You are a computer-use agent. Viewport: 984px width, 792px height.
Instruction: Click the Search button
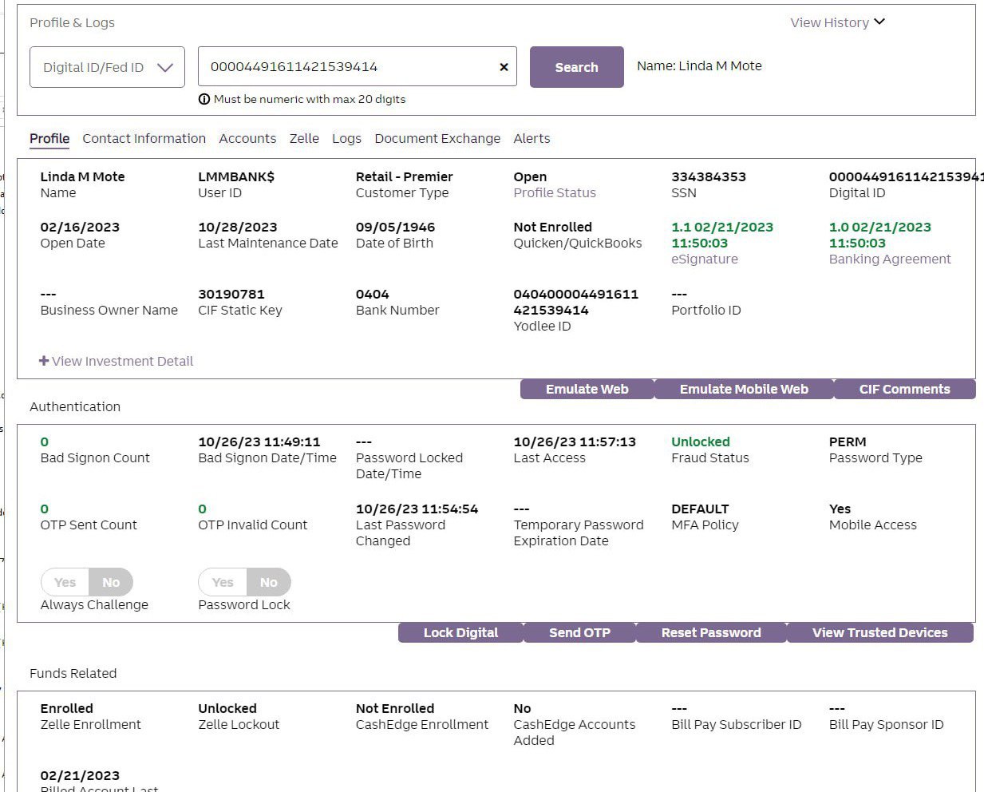click(x=577, y=67)
